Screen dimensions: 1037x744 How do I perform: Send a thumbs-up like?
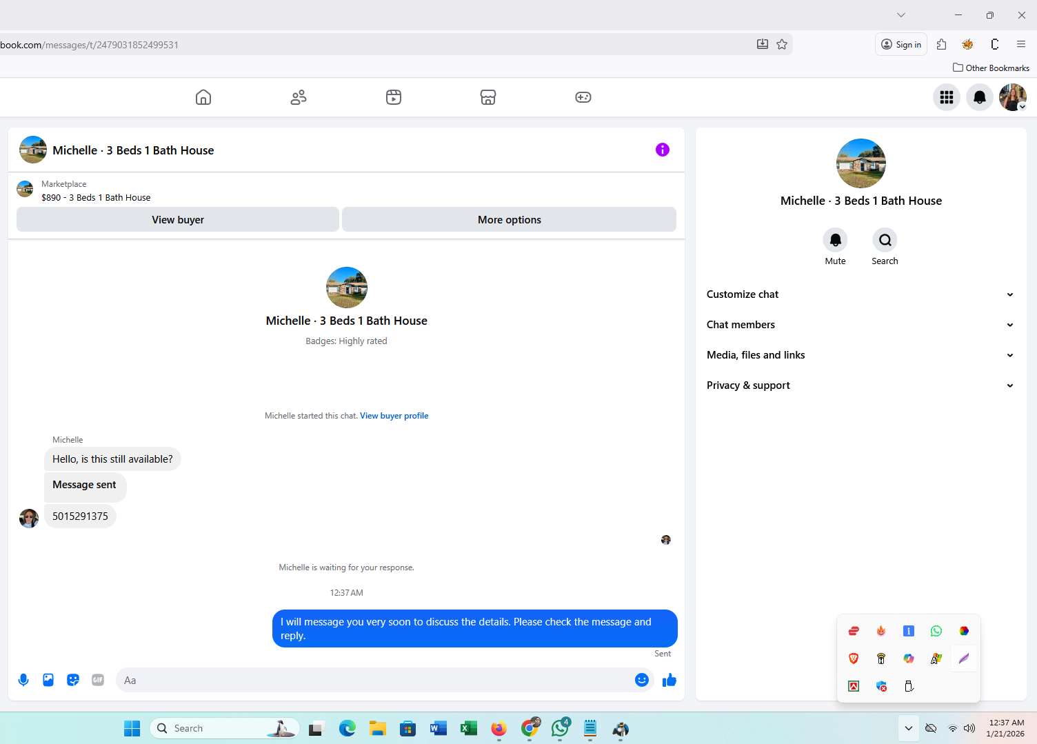click(669, 681)
